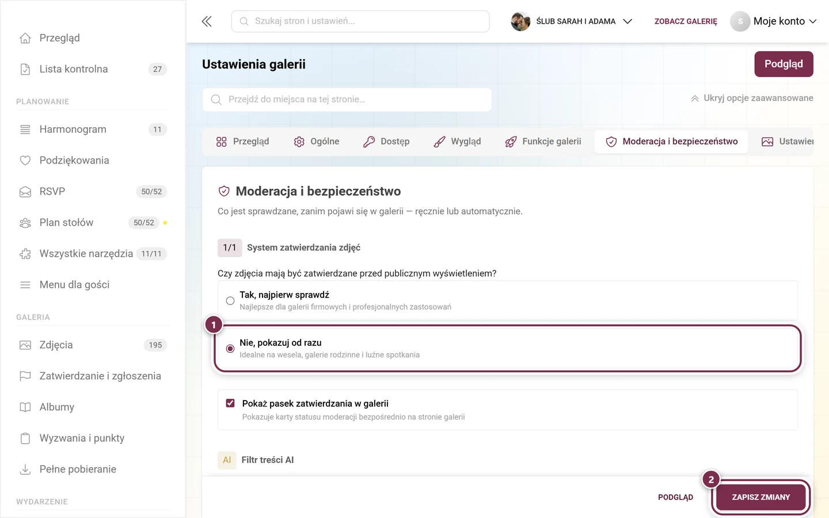
Task: Click Wszystkie narzędzia puzzle icon
Action: 25,254
